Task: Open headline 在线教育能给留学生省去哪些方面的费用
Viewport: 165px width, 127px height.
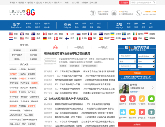Action: tap(67, 54)
